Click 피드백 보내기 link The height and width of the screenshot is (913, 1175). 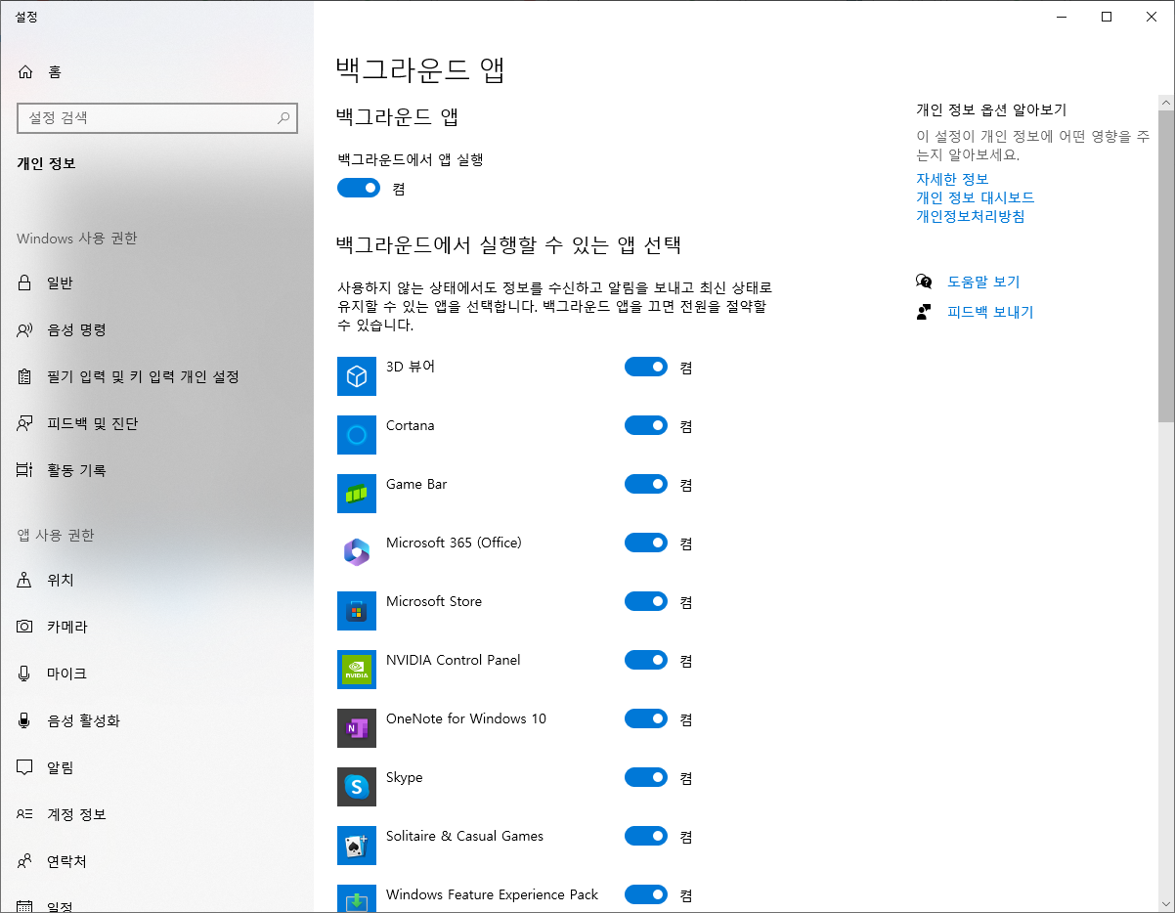tap(990, 312)
